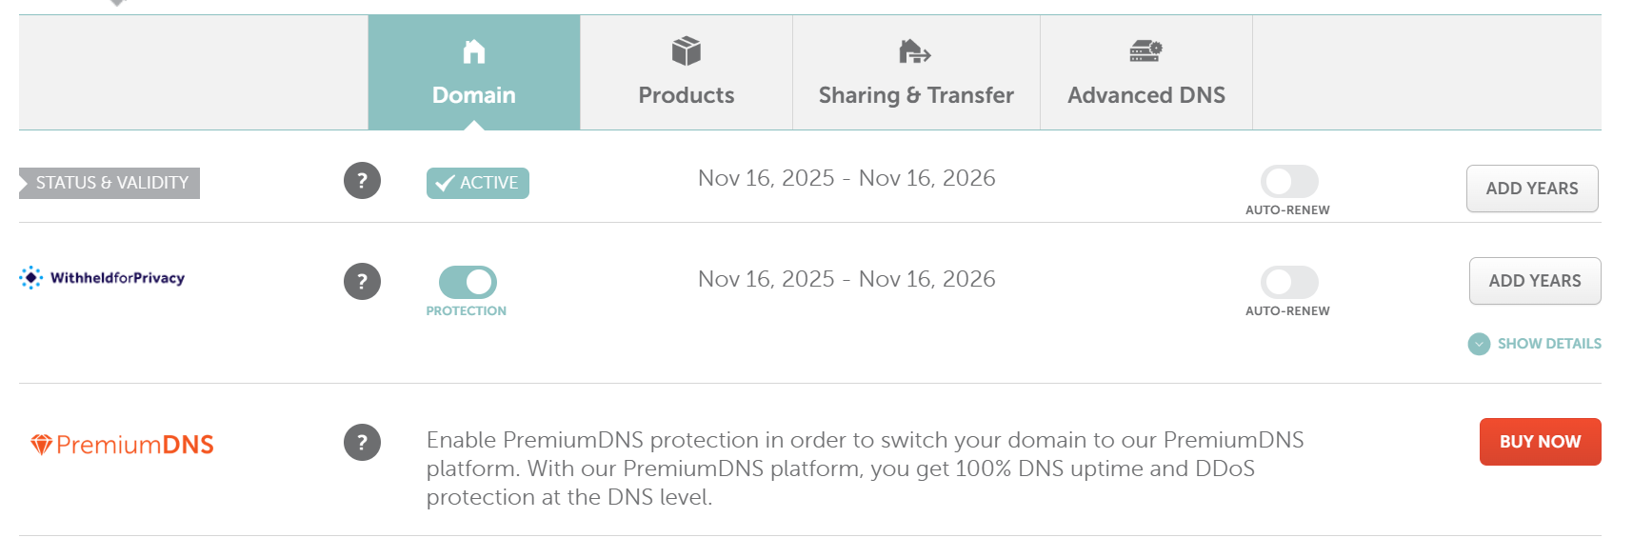Open help icon for WithheldforPrivacy row
Screen dimensions: 1633x538
[362, 282]
